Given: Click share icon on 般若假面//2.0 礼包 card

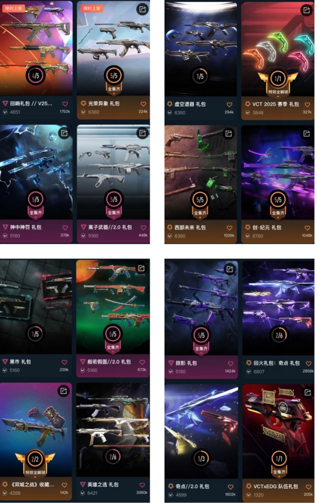Looking at the screenshot, I should [x=141, y=268].
